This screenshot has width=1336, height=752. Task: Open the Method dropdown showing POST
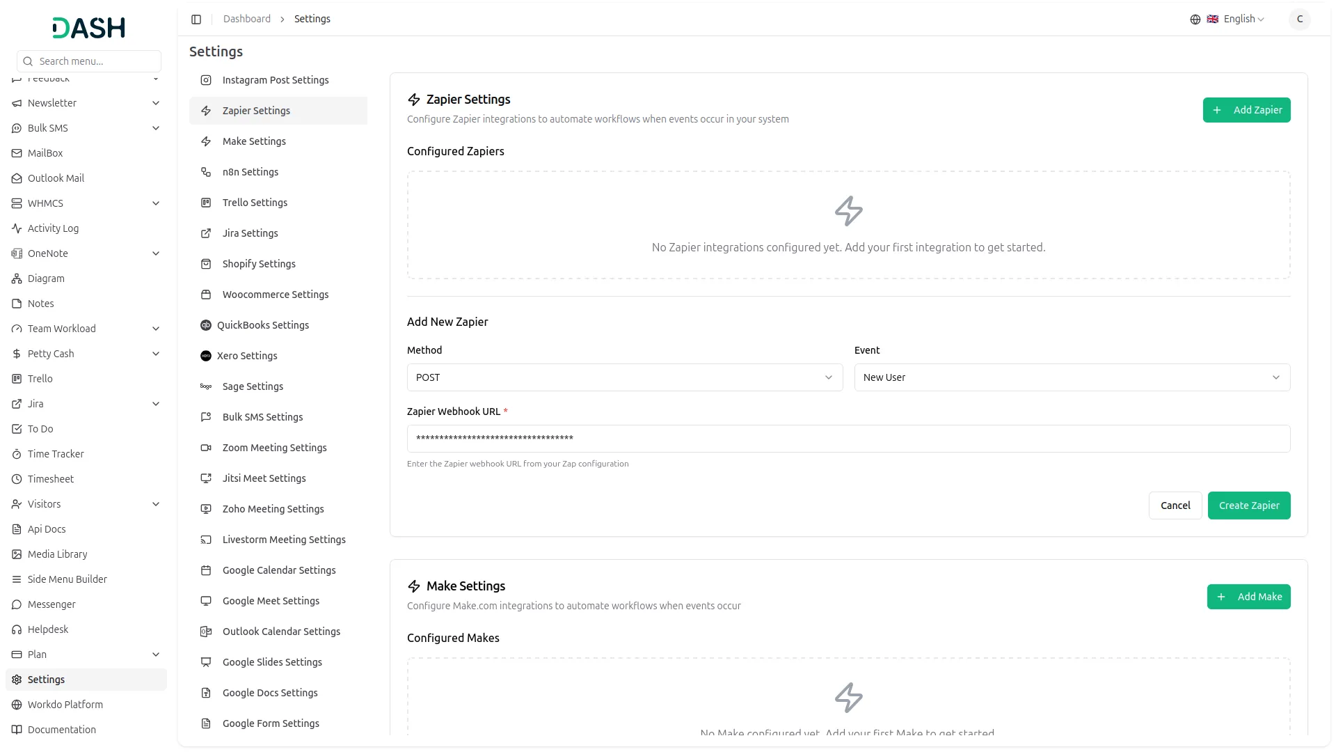[x=624, y=377]
